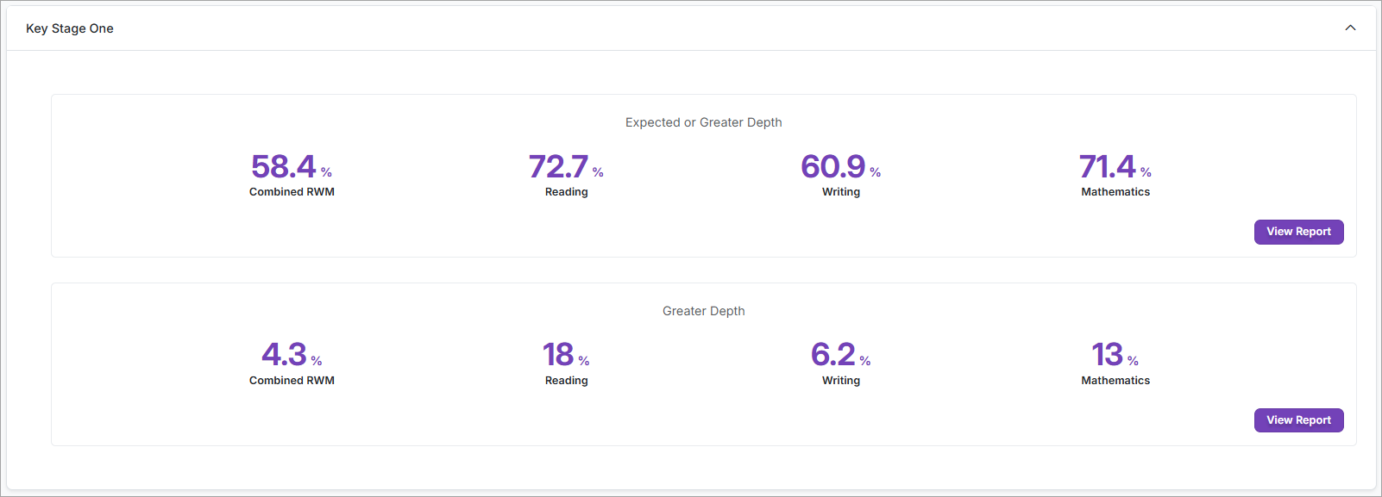Click the 13% Mathematics value

tap(1108, 355)
